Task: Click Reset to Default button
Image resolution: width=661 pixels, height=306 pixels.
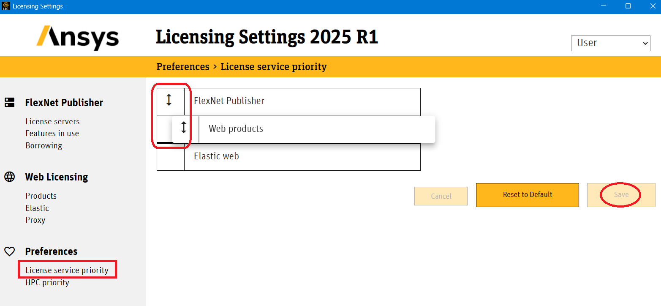Action: tap(528, 195)
